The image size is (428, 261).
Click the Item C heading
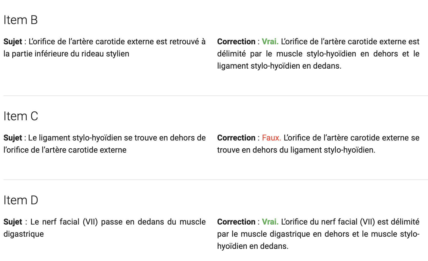pyautogui.click(x=21, y=116)
